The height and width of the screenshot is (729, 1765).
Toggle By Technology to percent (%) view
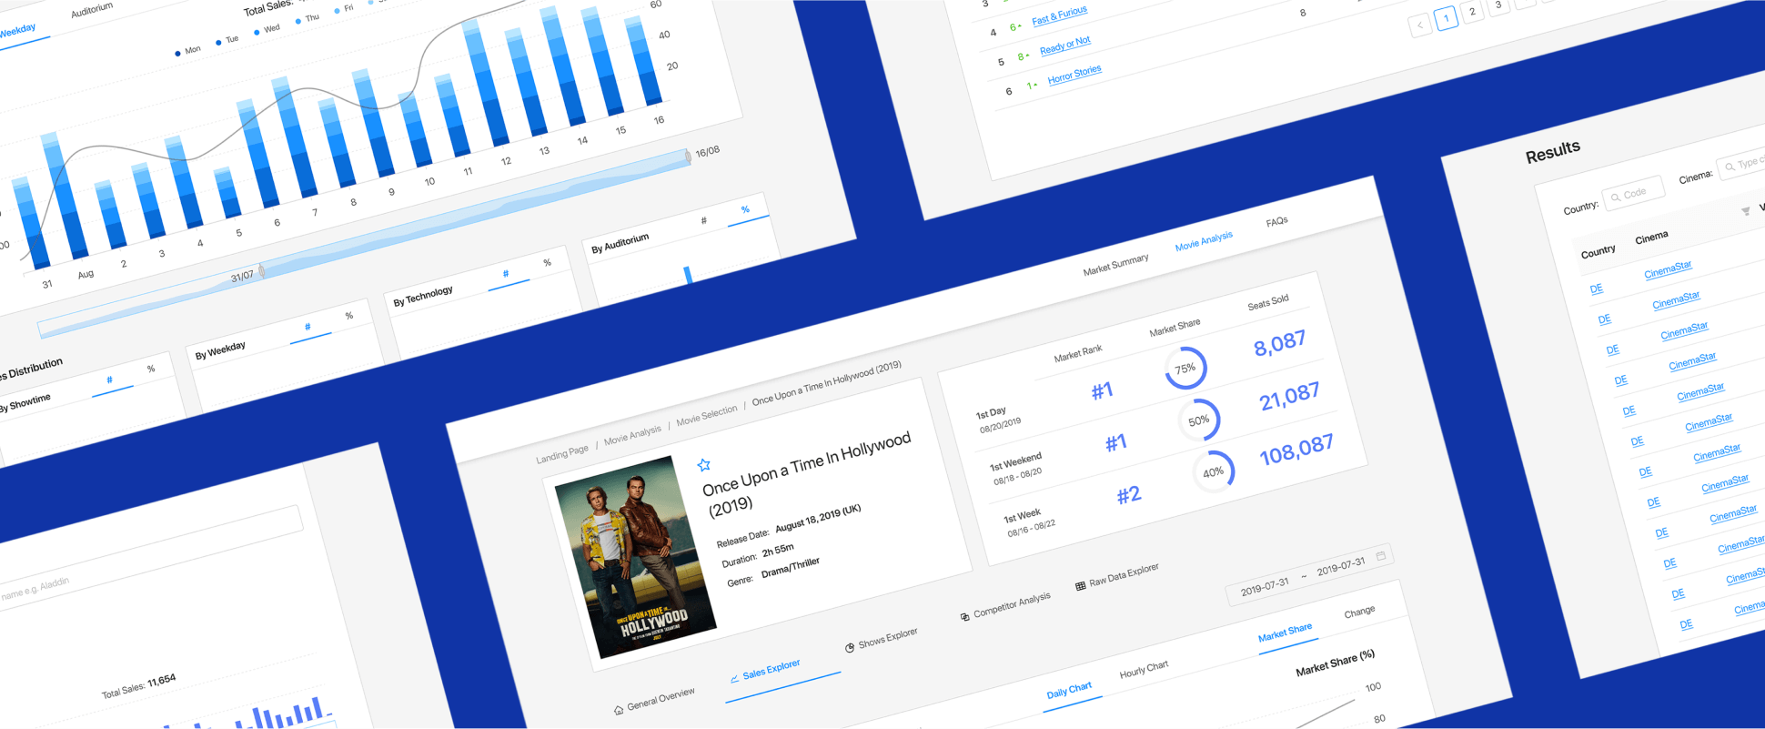point(547,262)
